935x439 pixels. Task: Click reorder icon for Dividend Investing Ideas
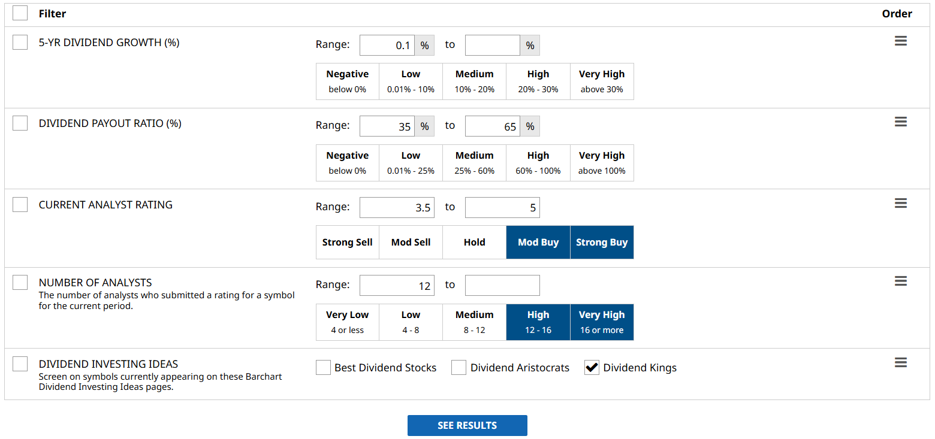(900, 363)
